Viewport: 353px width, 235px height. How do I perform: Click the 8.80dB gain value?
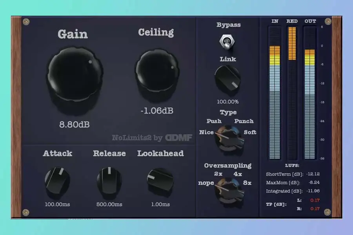(x=74, y=125)
